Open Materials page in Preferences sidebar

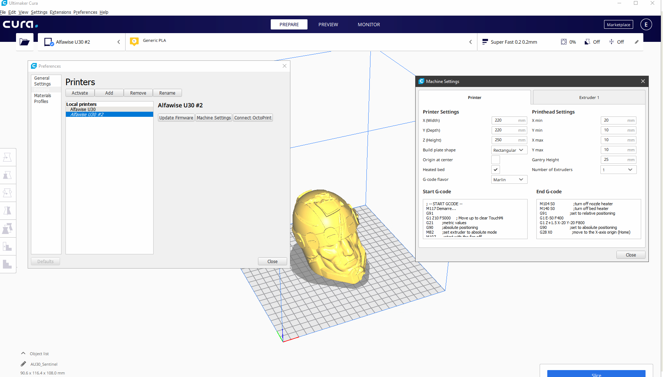tap(43, 95)
